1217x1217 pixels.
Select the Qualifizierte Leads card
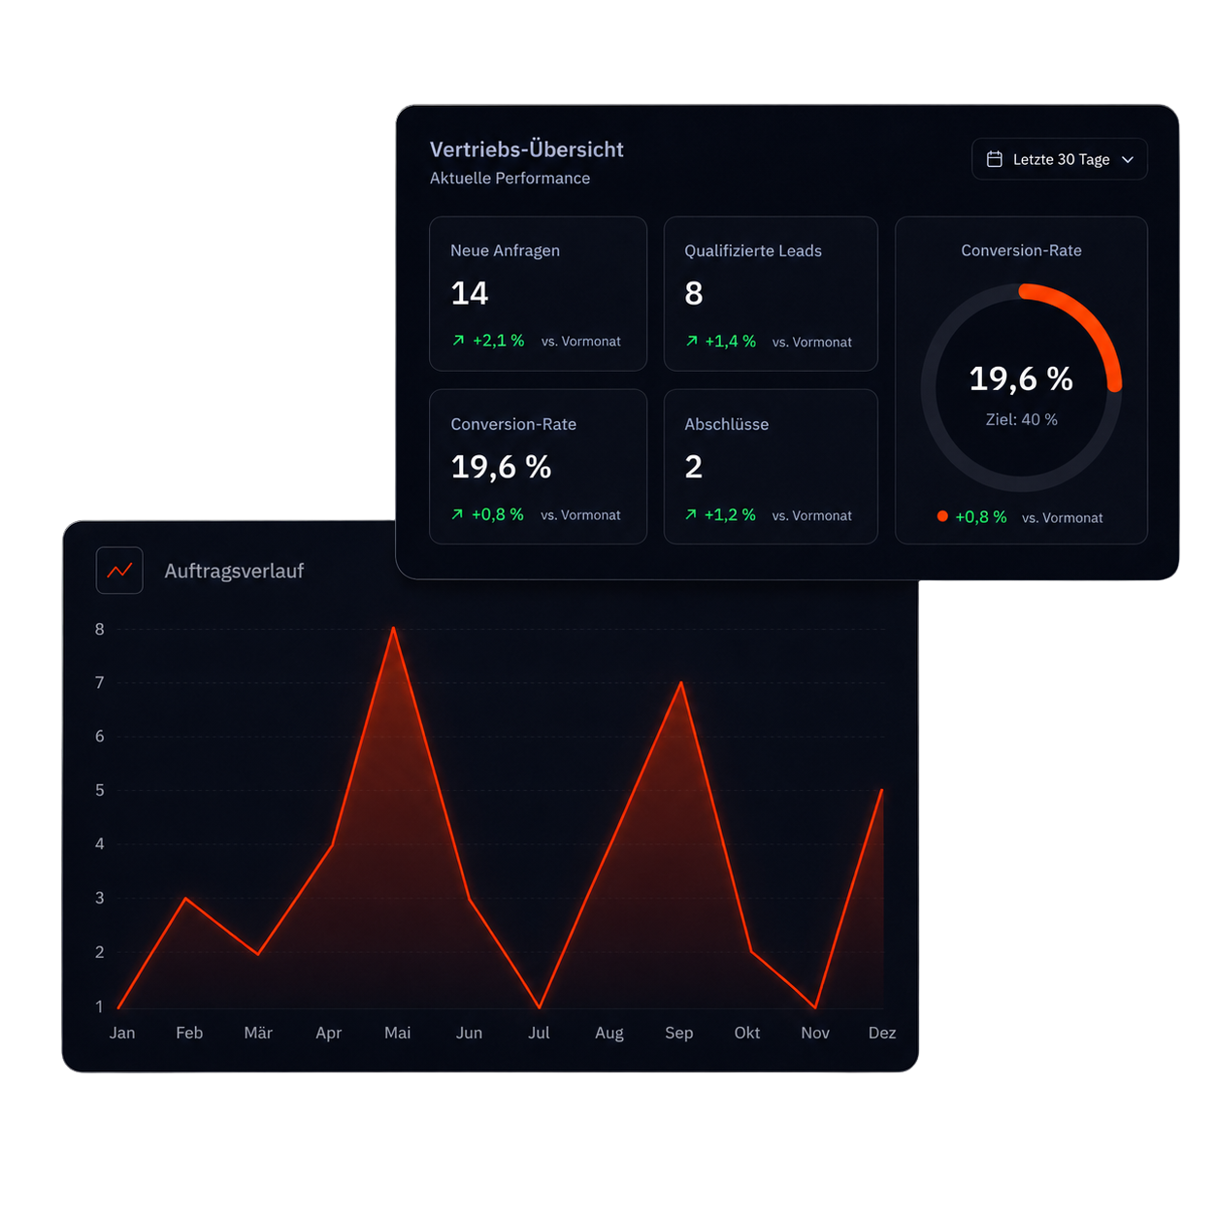(x=771, y=294)
